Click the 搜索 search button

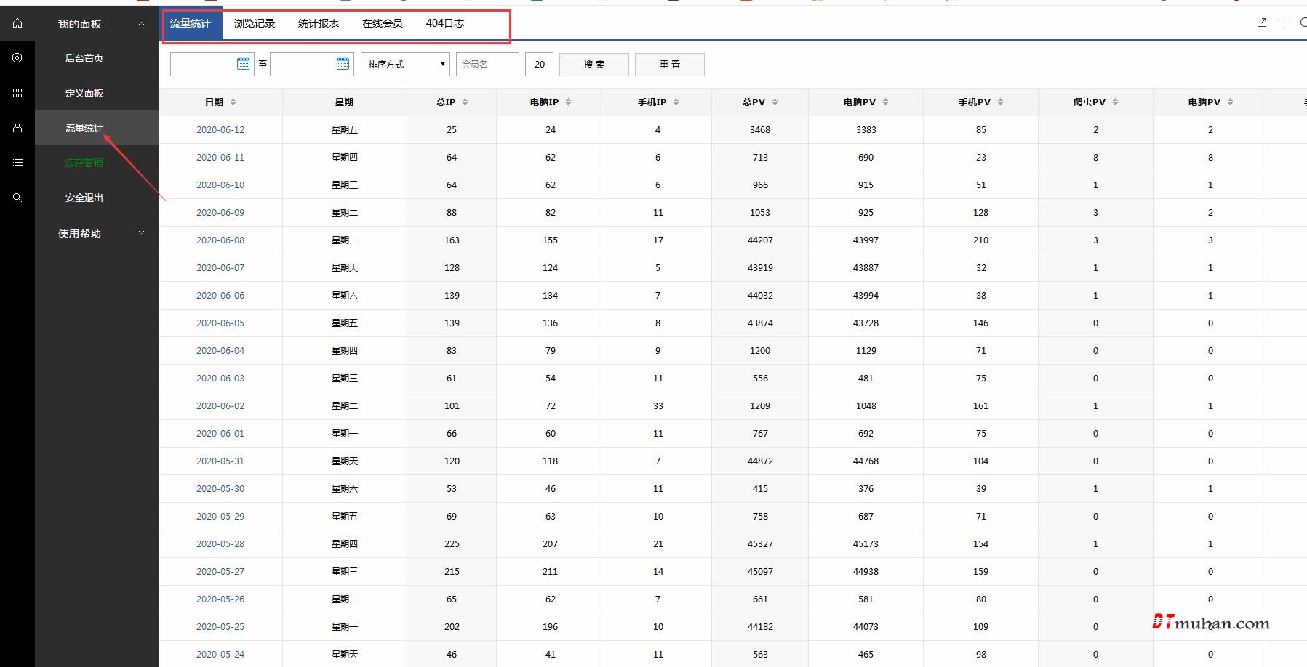pyautogui.click(x=593, y=64)
